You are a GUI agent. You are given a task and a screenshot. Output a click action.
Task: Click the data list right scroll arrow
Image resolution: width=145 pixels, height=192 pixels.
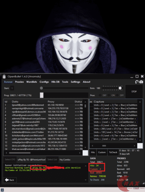(80, 153)
